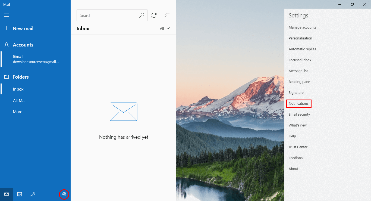Open the All Mail folder
The image size is (371, 201).
[20, 101]
